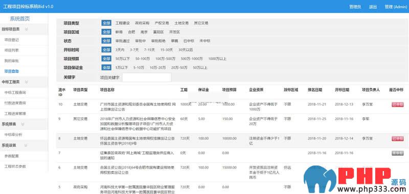Open 中标工程查询 in the sidebar
Screen dimensions: 409x194
point(15,93)
